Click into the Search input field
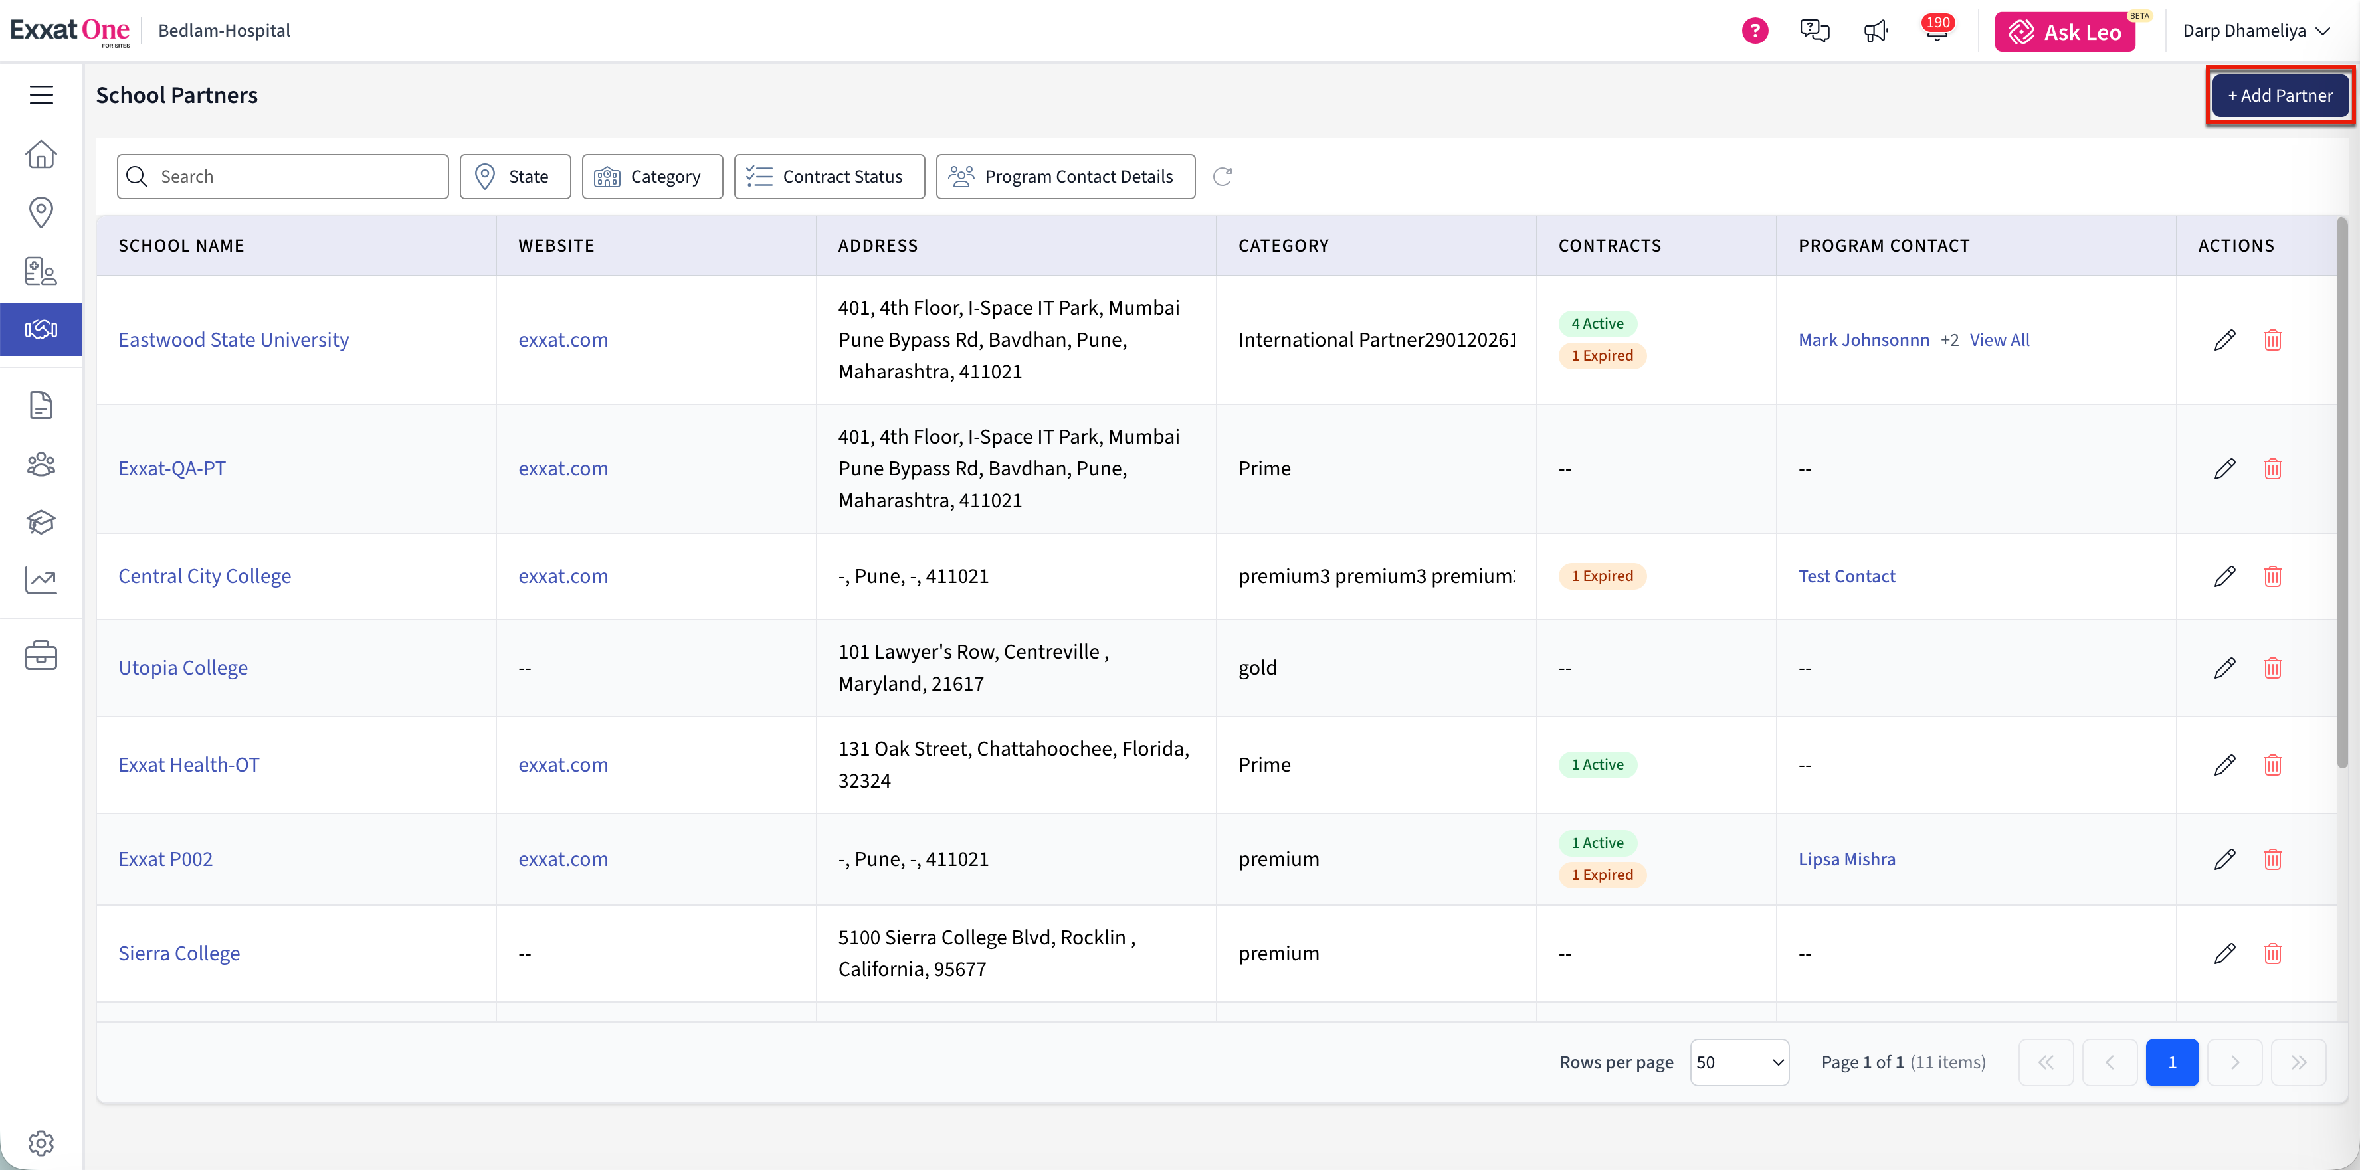Viewport: 2360px width, 1170px height. click(283, 176)
